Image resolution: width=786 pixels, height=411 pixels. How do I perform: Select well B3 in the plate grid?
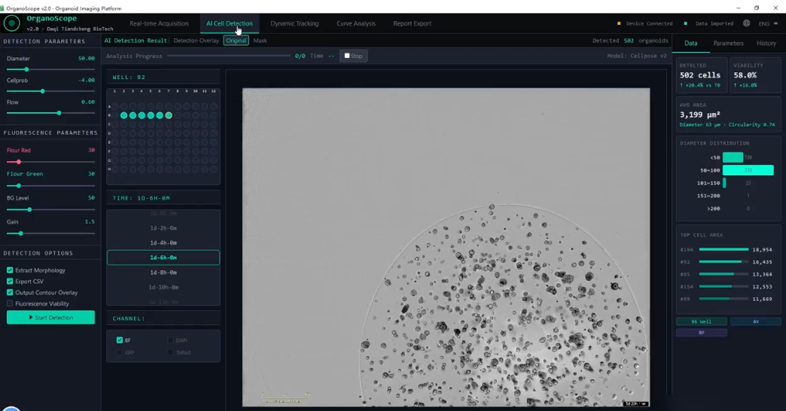(133, 115)
